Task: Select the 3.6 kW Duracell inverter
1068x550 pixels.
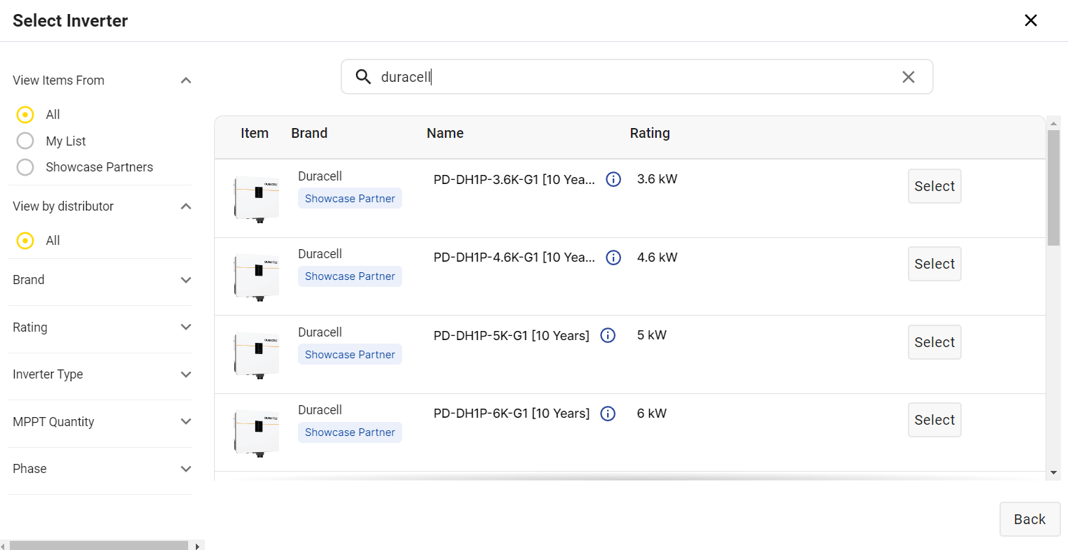Action: (934, 186)
